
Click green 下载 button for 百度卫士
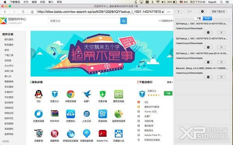[x=168, y=93]
